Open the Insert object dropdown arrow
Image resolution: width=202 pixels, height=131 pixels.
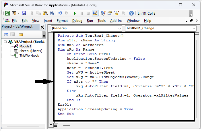[19, 13]
